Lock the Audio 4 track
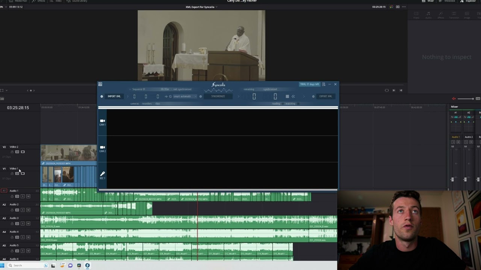Image resolution: width=481 pixels, height=270 pixels. pyautogui.click(x=12, y=237)
